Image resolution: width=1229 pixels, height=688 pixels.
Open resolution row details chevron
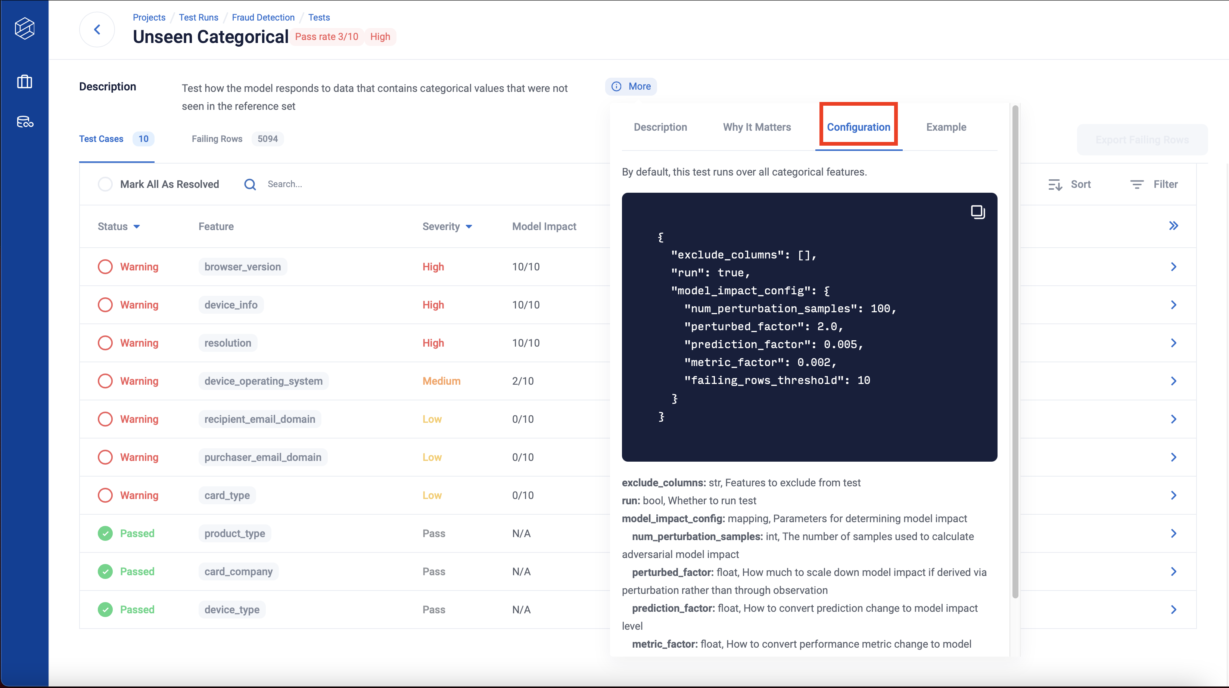point(1174,343)
